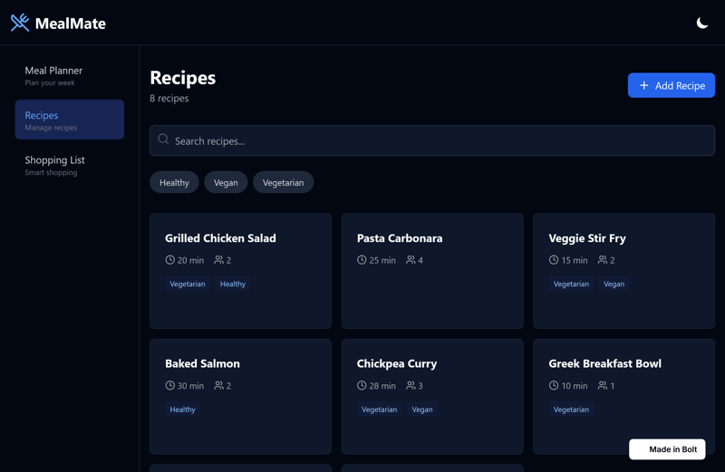
Task: Click the servings icon on Greek Breakfast Bowl
Action: point(603,385)
